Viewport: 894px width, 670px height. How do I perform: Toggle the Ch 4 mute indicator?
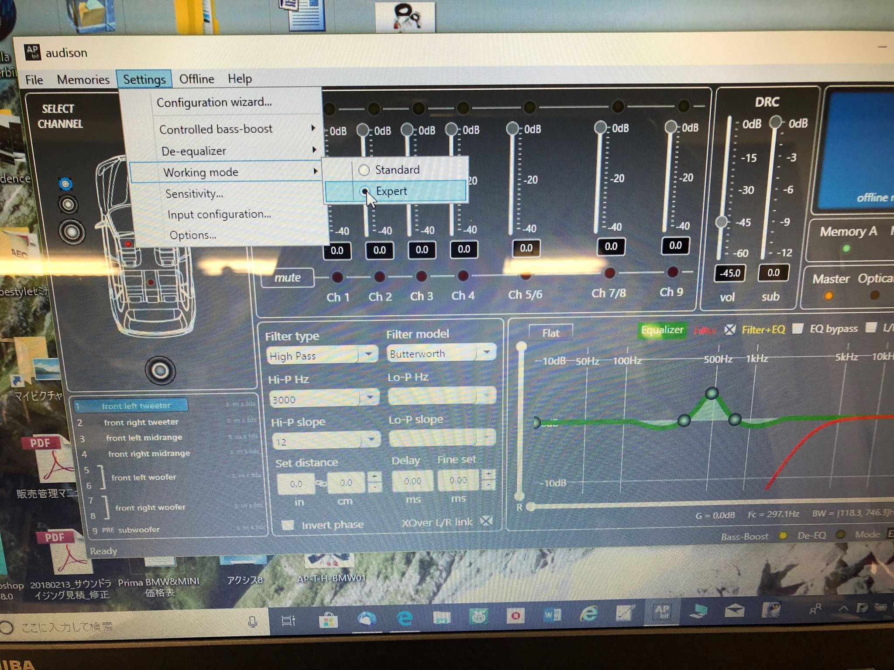coord(463,275)
